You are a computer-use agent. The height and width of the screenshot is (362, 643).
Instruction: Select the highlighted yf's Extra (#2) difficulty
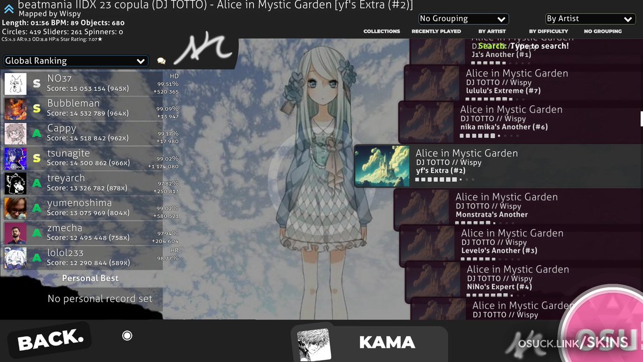coord(498,166)
